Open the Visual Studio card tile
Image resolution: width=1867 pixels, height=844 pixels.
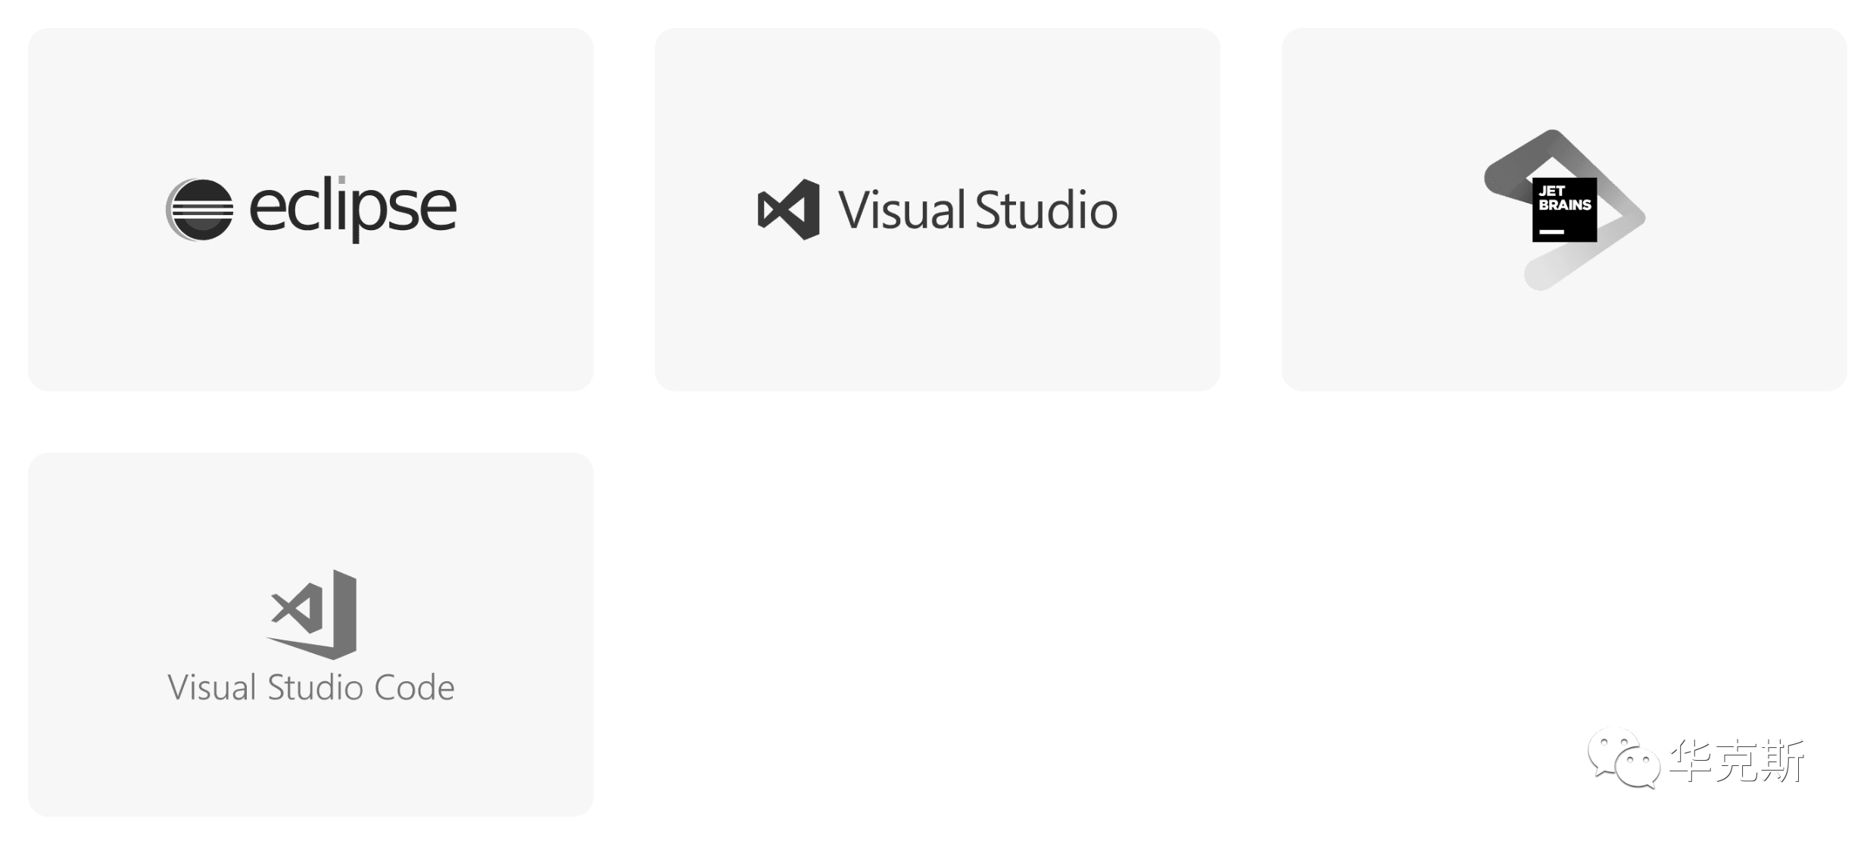(x=937, y=210)
